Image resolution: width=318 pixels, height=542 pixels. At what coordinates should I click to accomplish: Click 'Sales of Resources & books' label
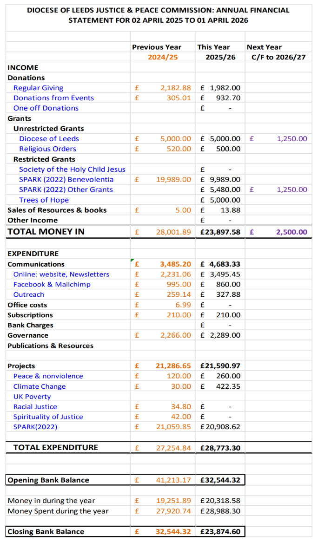(x=57, y=210)
